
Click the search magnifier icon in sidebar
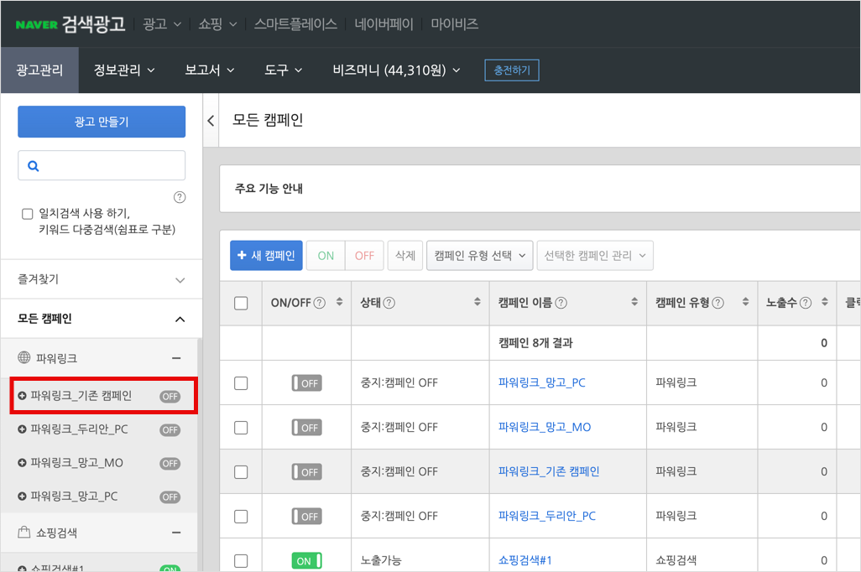[x=34, y=166]
